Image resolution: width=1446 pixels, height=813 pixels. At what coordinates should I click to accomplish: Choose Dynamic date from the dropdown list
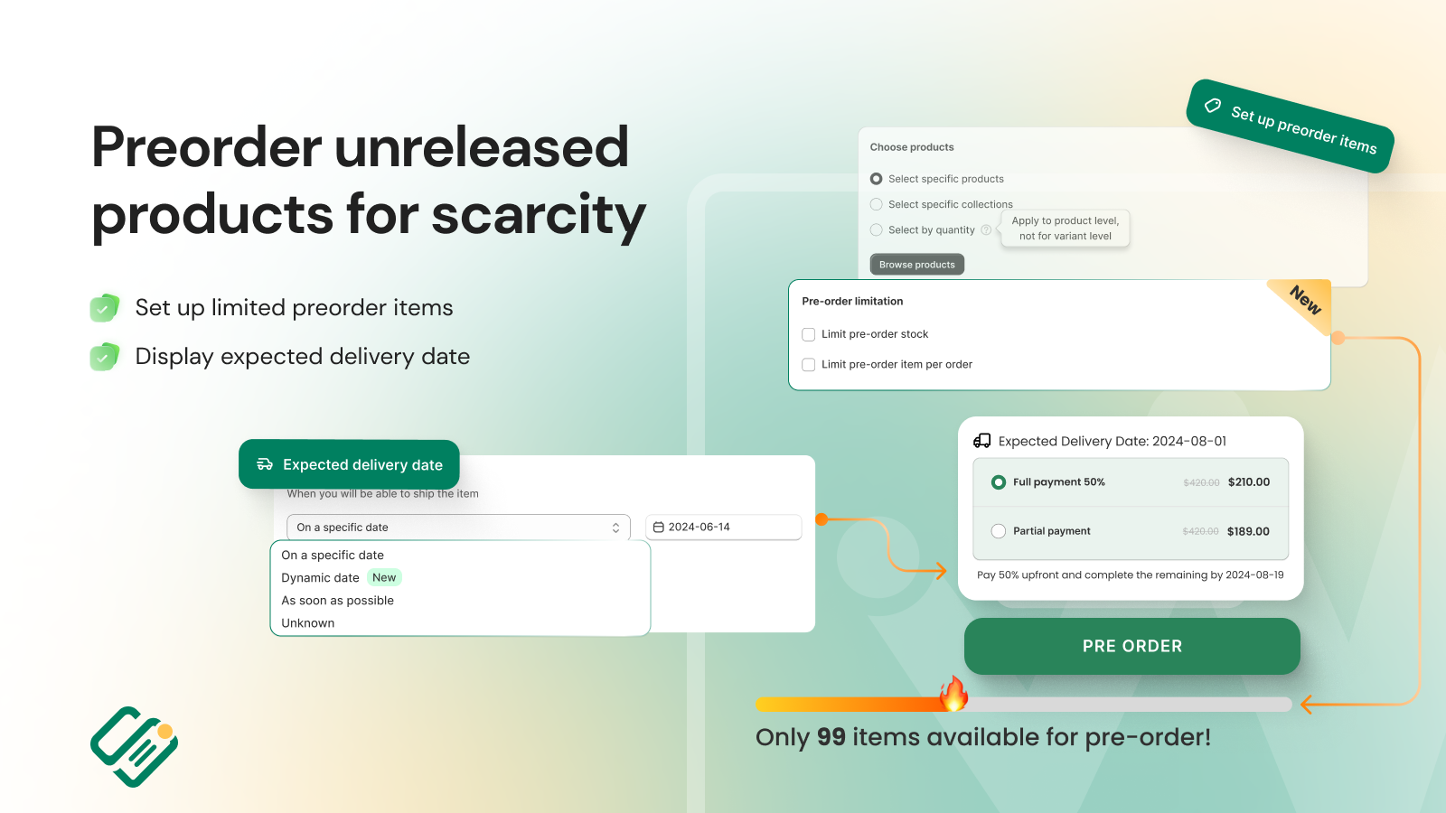coord(320,578)
